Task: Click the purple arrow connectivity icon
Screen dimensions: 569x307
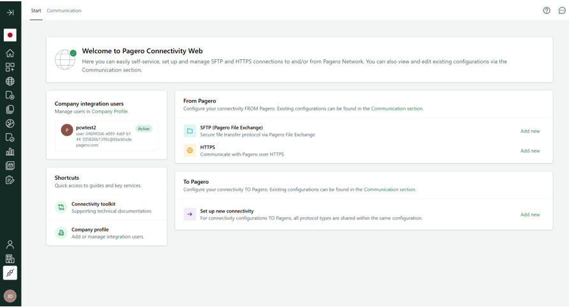Action: click(190, 214)
